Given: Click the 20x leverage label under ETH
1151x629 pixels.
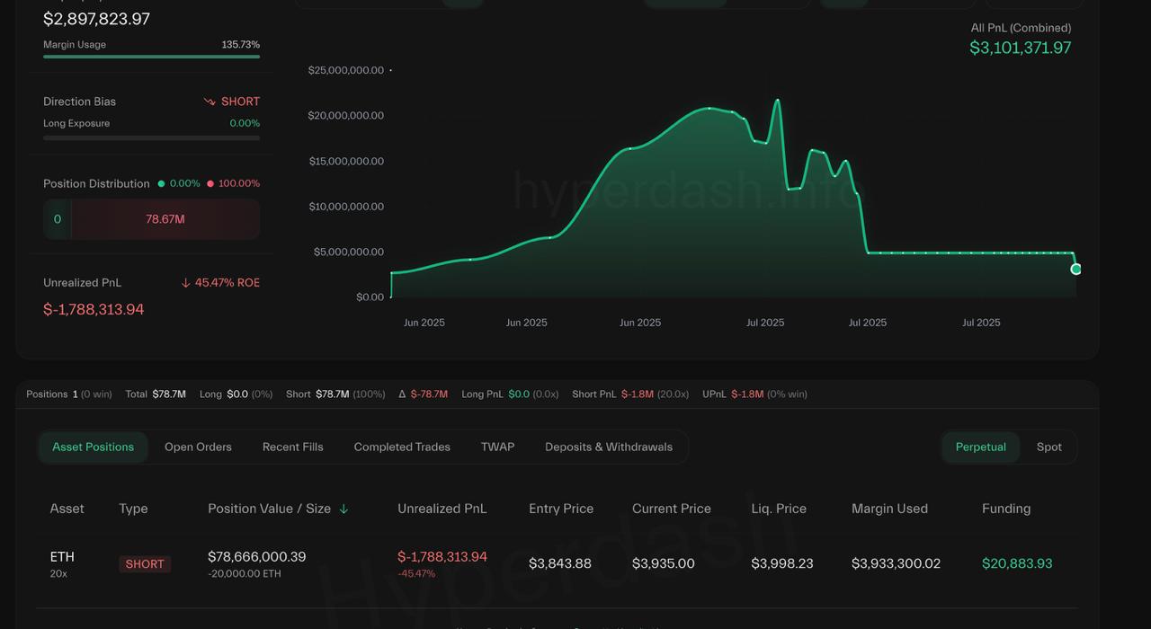Looking at the screenshot, I should tap(58, 573).
